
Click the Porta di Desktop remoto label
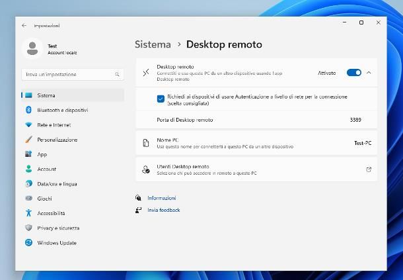click(185, 120)
